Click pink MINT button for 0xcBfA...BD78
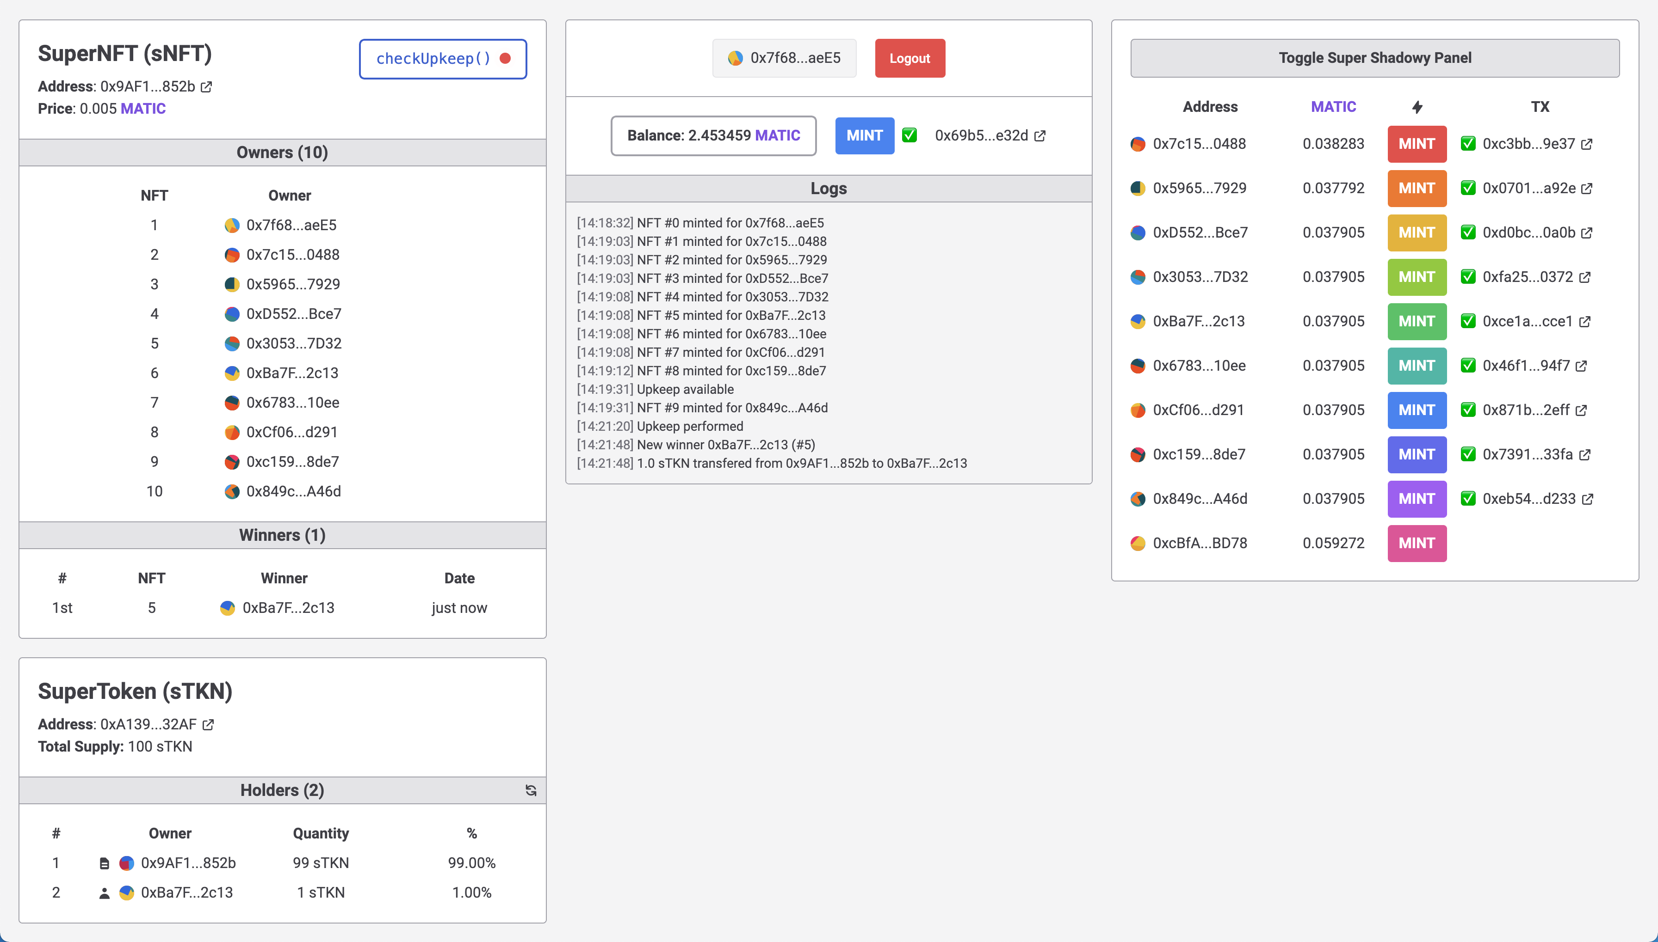The width and height of the screenshot is (1658, 942). click(x=1417, y=544)
